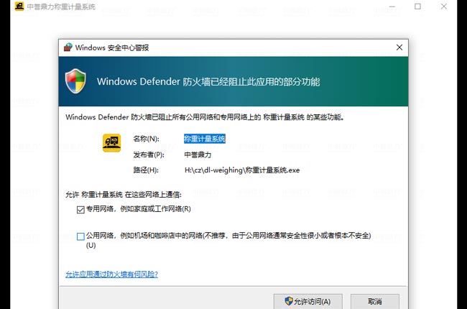Viewport: 467px width, 309px height.
Task: Close the Windows 安全中心警报 dialog
Action: pos(399,47)
